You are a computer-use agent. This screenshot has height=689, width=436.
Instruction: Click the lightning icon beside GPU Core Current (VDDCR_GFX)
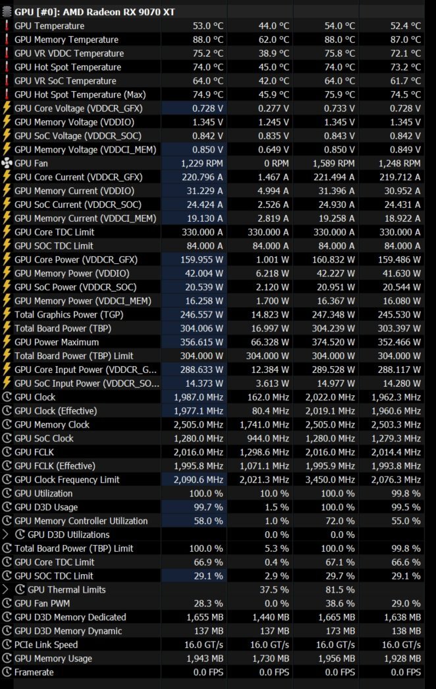[7, 177]
